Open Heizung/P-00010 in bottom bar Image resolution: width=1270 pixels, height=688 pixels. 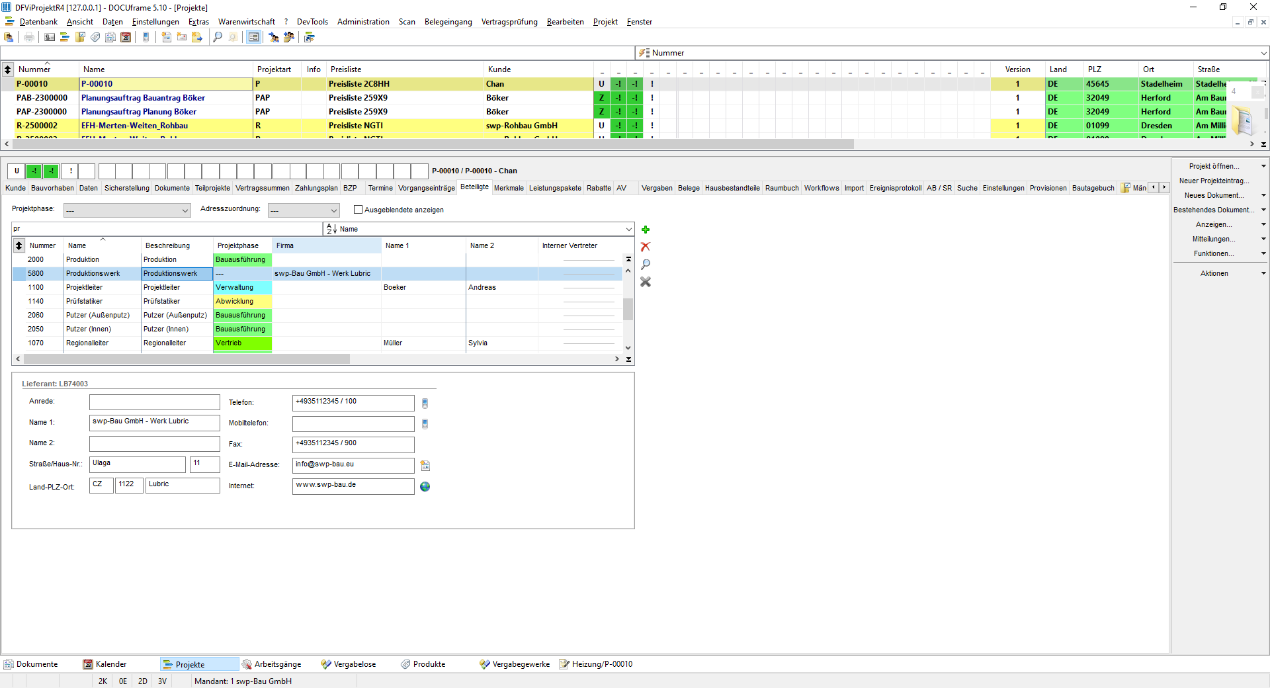coord(596,664)
